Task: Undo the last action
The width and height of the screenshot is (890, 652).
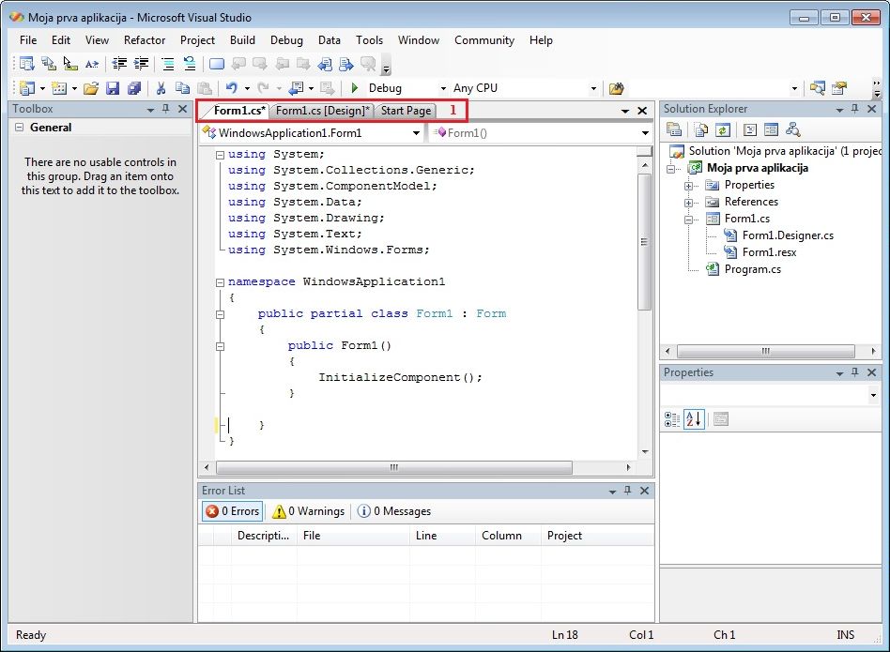Action: click(232, 88)
